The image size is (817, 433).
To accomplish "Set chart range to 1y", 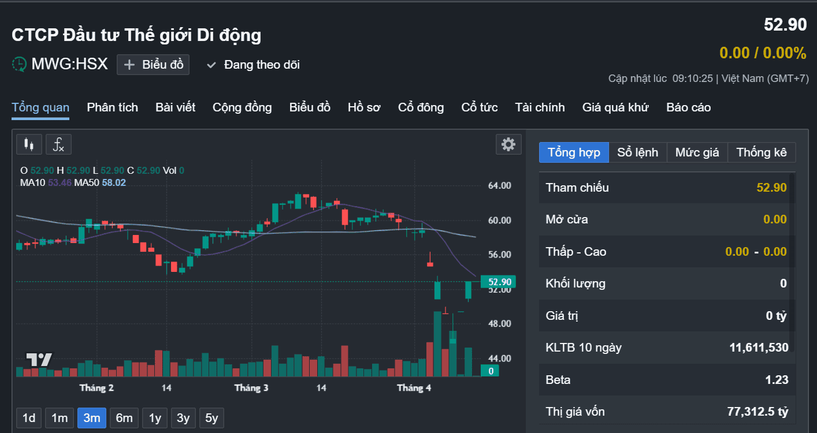I will (x=155, y=418).
